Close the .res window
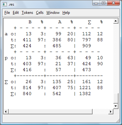The image size is (122, 125). pos(114,3)
